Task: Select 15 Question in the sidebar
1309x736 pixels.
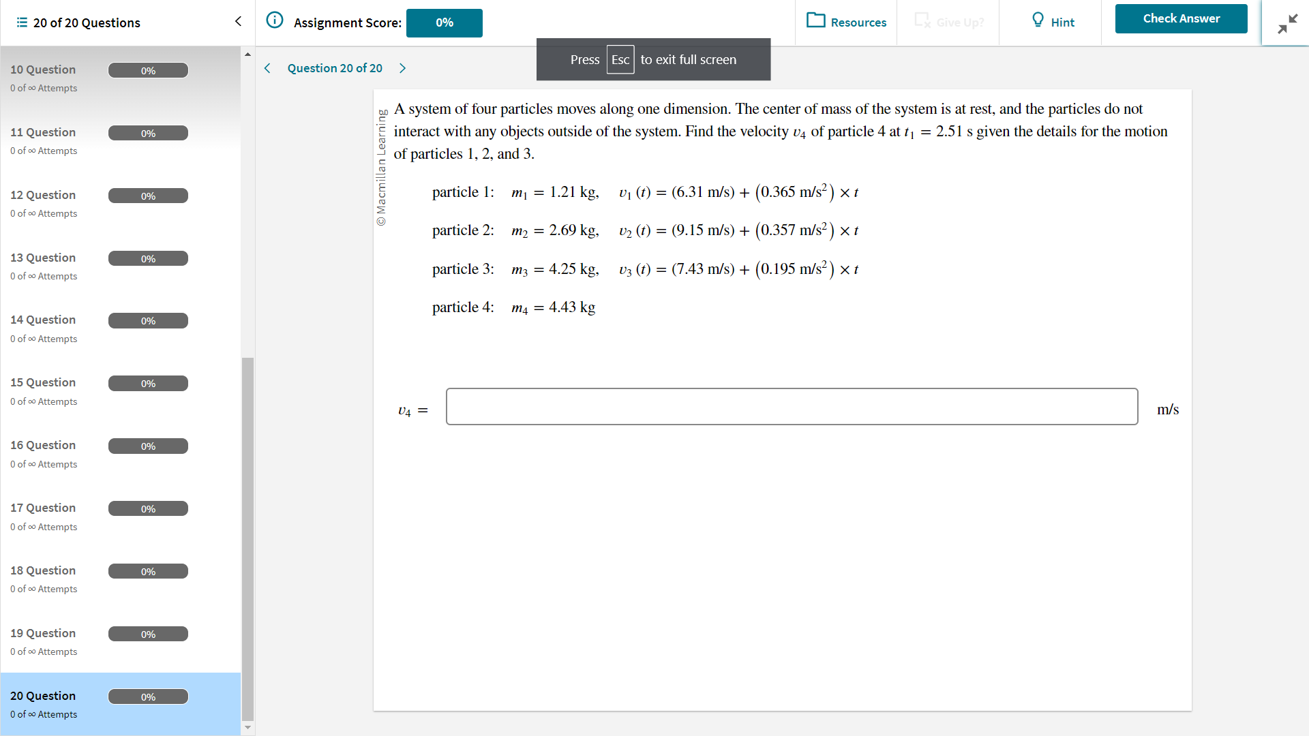Action: click(43, 383)
